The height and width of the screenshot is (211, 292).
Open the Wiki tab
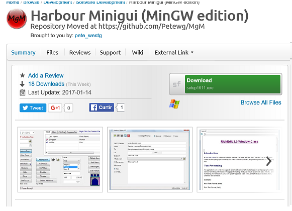[138, 53]
